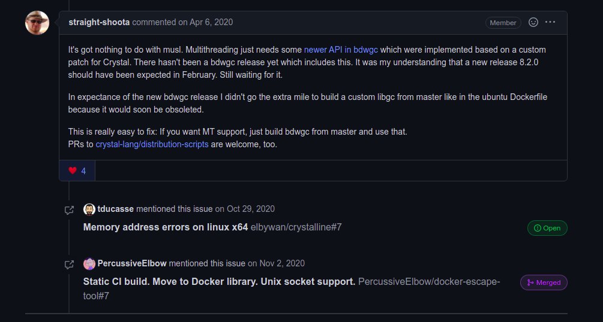Toggle the heart reaction with count 4

point(77,171)
